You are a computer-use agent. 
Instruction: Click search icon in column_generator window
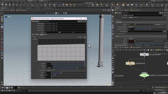pos(81,21)
